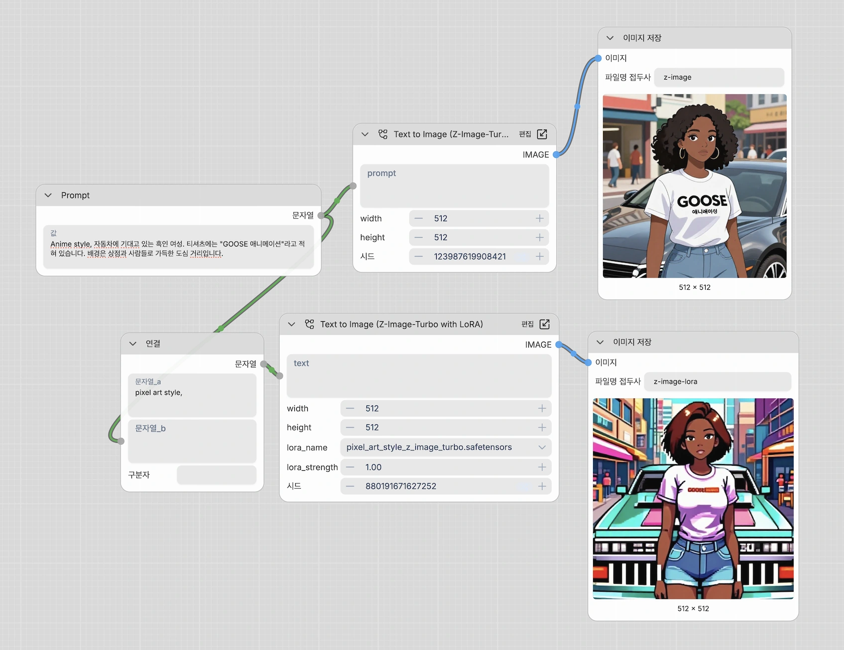Click text input port on LoRA node
844x650 pixels.
coord(280,376)
